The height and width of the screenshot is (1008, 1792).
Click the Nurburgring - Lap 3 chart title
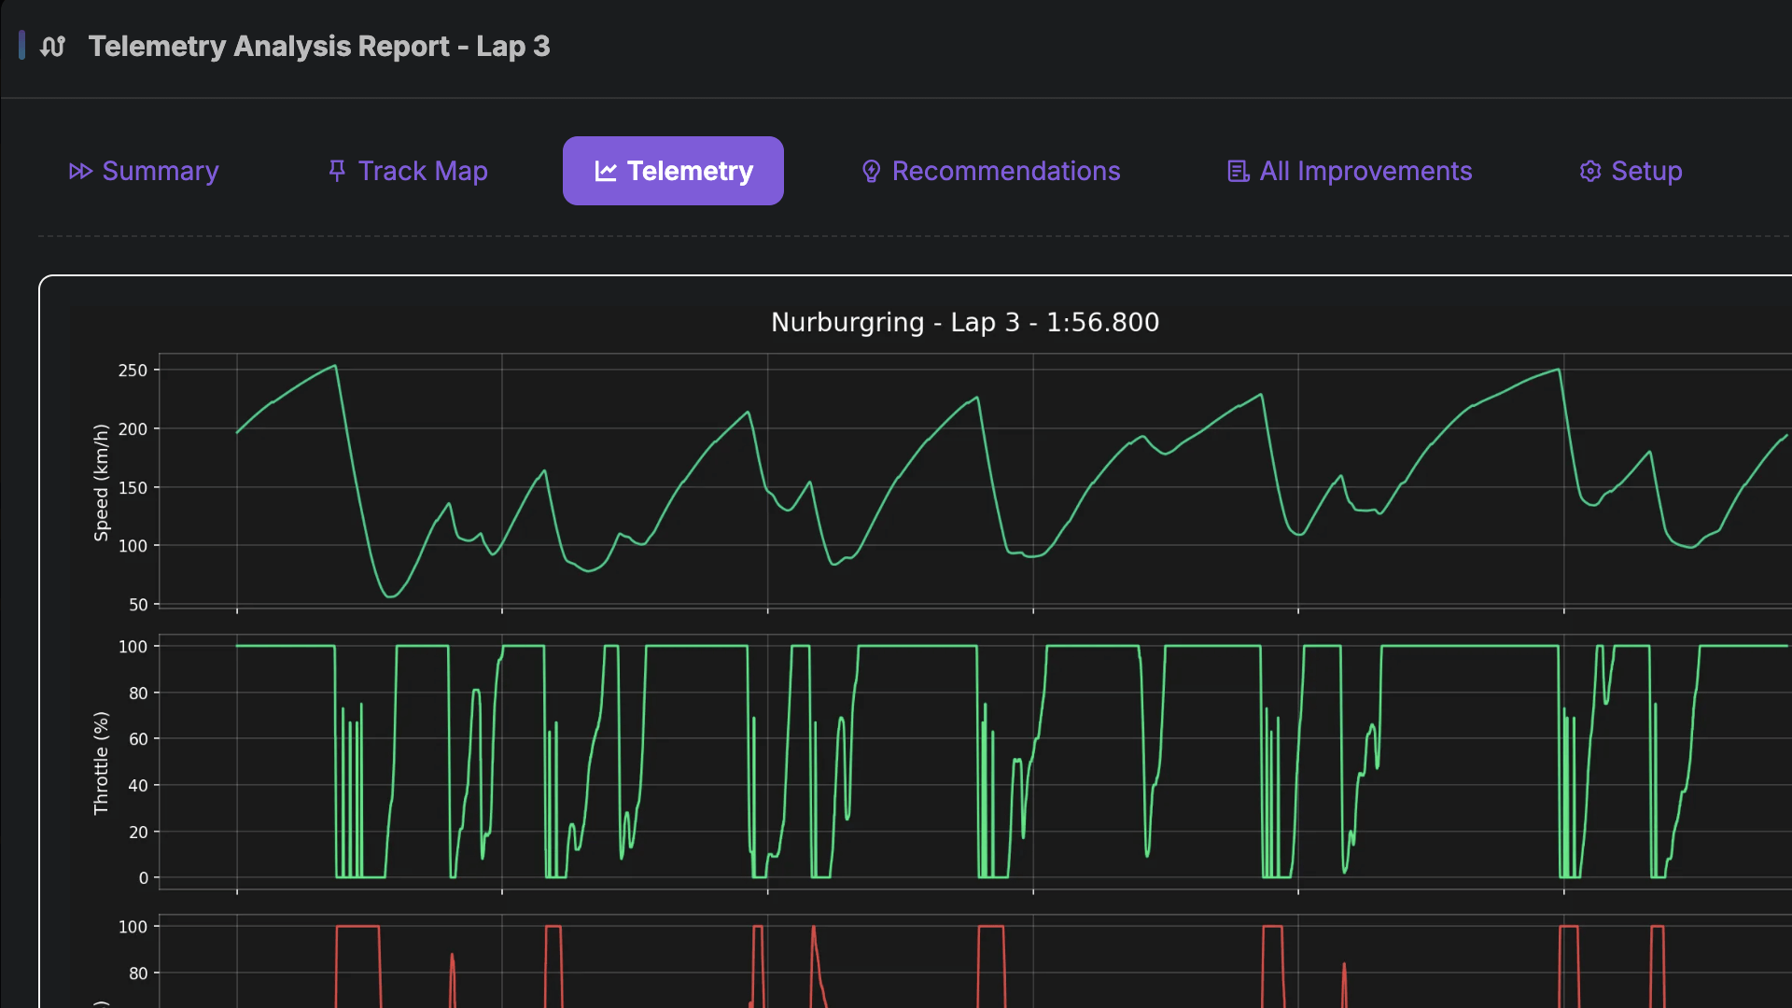(x=964, y=323)
